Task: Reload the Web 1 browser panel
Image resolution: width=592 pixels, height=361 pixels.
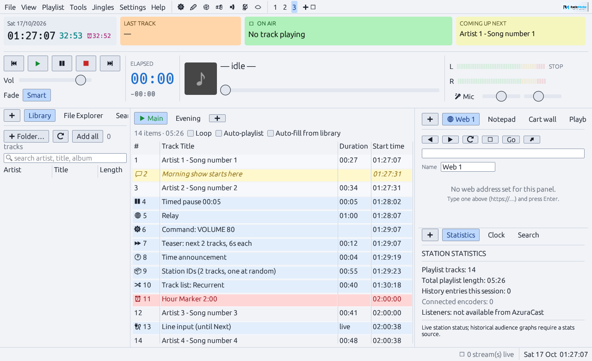Action: point(470,139)
